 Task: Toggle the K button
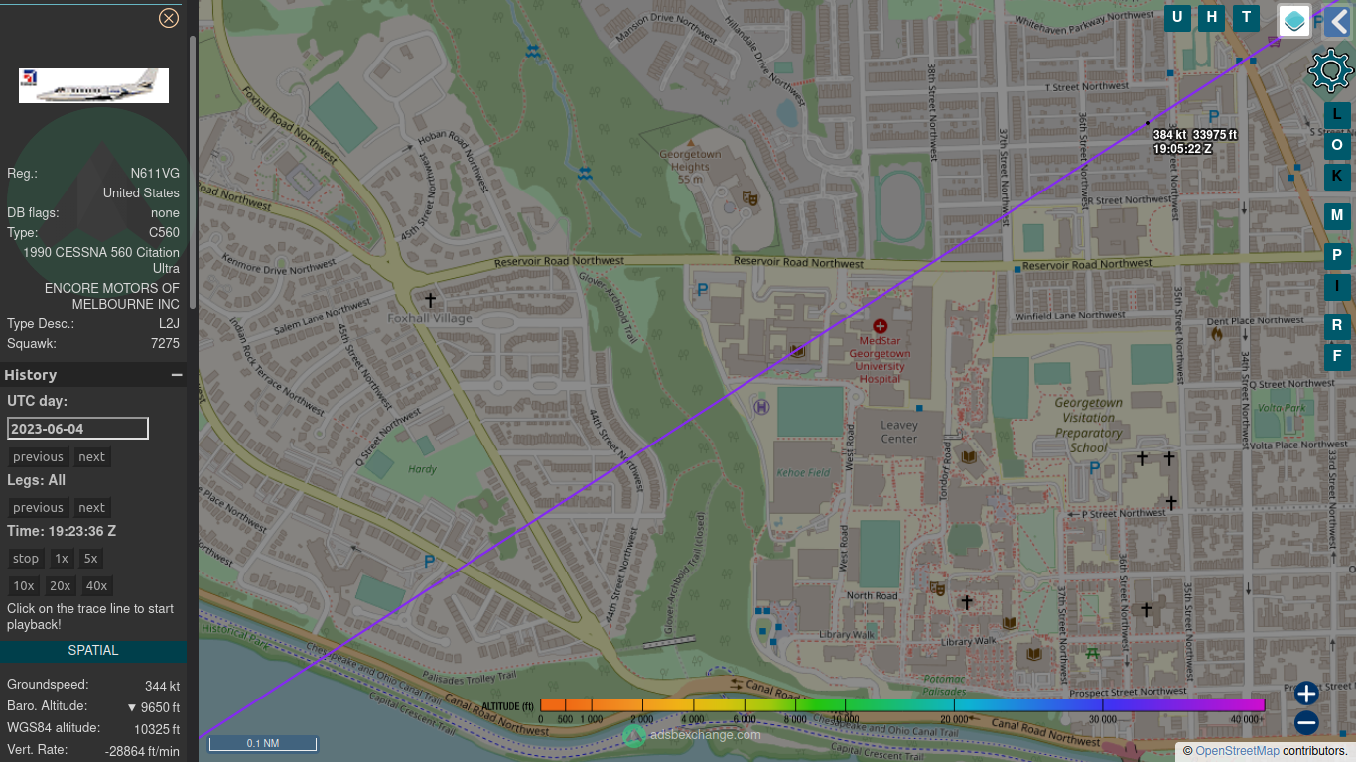click(1337, 176)
